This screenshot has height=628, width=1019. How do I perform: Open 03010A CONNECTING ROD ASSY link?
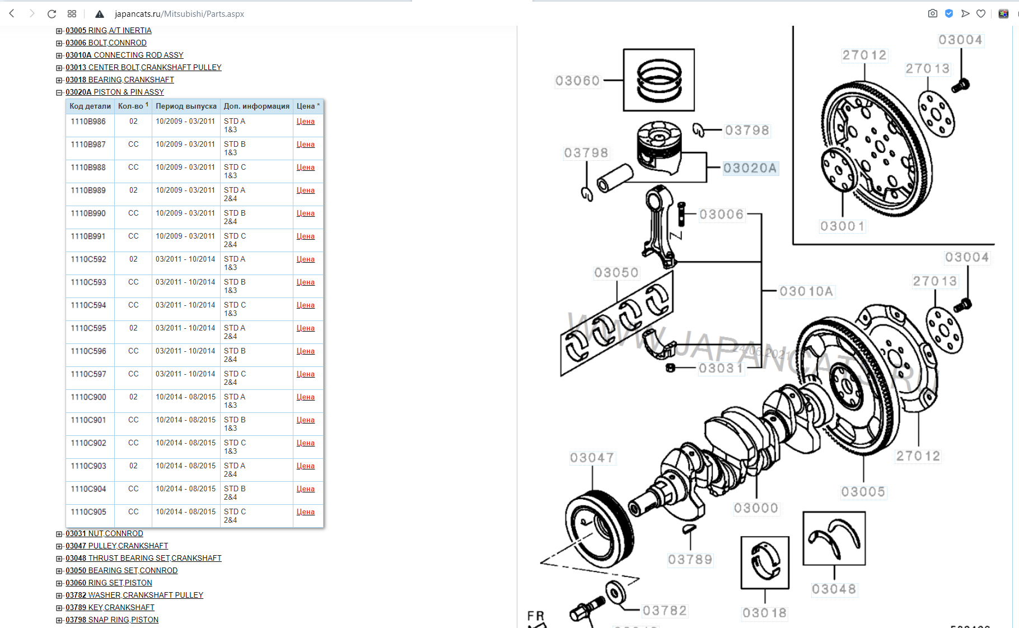[124, 55]
